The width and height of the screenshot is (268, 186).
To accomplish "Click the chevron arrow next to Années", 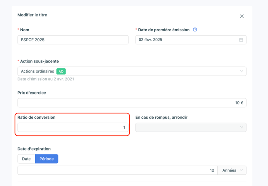I will click(241, 170).
